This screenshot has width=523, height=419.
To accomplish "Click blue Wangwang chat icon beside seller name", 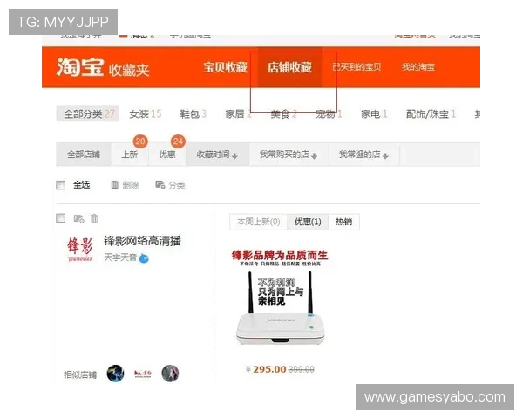I will click(144, 258).
